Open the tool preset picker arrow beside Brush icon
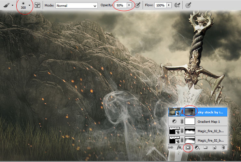The height and width of the screenshot is (162, 241). click(13, 6)
